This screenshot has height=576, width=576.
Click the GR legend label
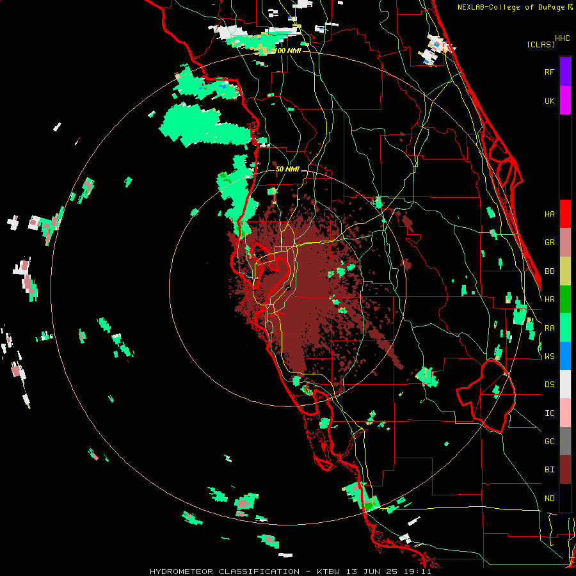click(x=549, y=242)
